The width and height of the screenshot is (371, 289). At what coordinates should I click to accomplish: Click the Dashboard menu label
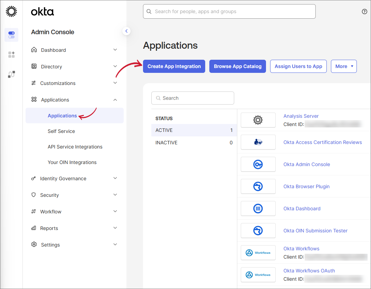(54, 50)
